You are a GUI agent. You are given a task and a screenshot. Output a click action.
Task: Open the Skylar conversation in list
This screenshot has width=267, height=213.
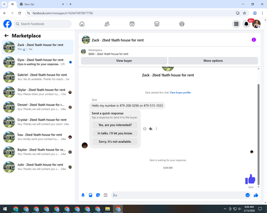click(x=37, y=92)
